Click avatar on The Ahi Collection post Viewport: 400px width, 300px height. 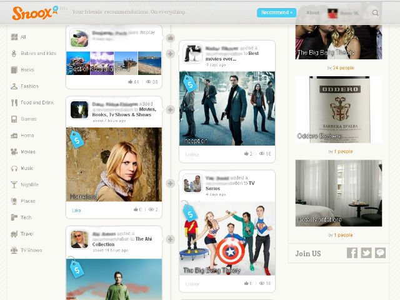click(x=79, y=239)
